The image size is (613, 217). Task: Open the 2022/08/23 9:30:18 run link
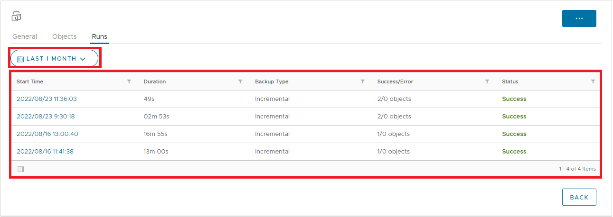(46, 117)
